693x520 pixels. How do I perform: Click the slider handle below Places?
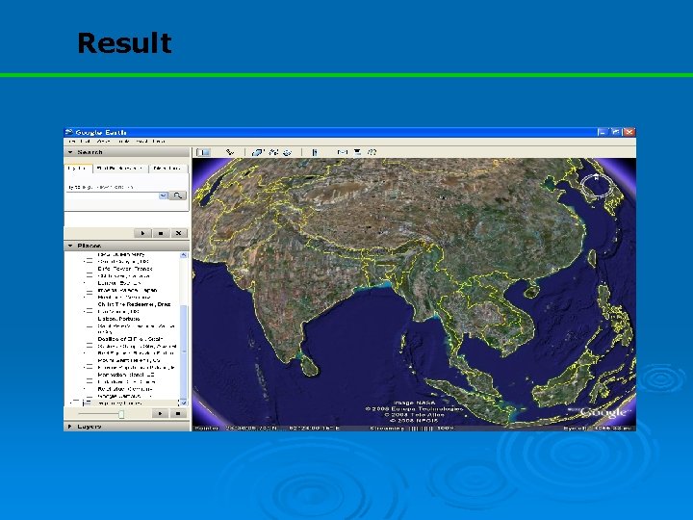121,414
